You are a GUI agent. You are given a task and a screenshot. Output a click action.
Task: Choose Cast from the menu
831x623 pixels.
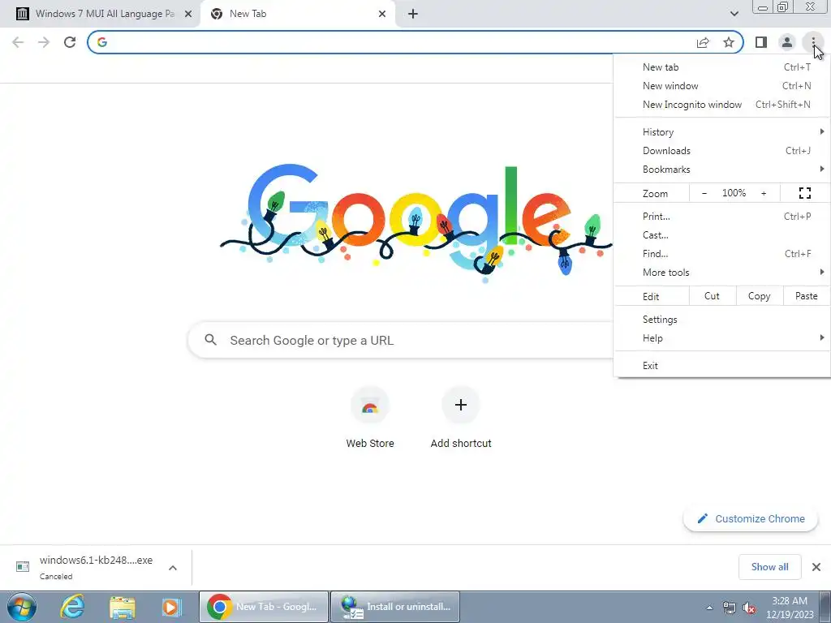click(721, 234)
